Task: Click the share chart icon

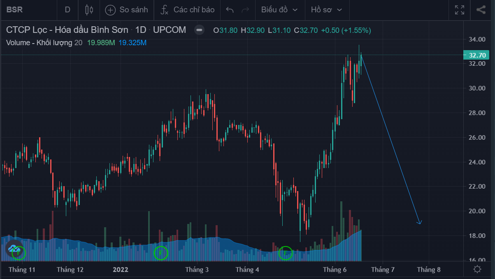Action: 481,10
